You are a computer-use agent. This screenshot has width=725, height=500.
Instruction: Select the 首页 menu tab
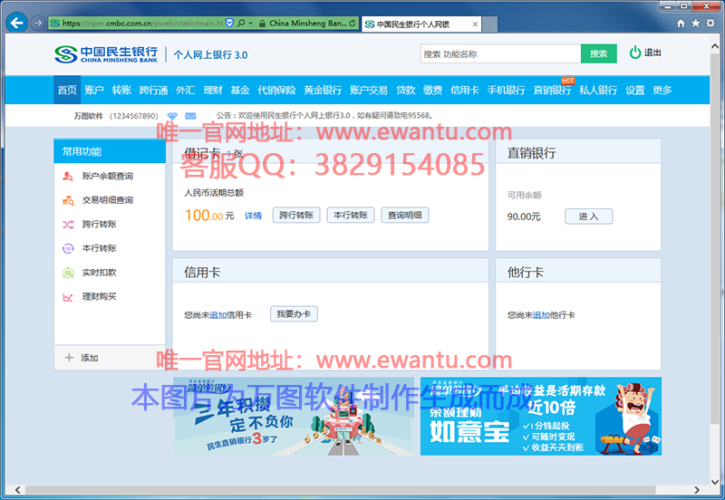(67, 90)
